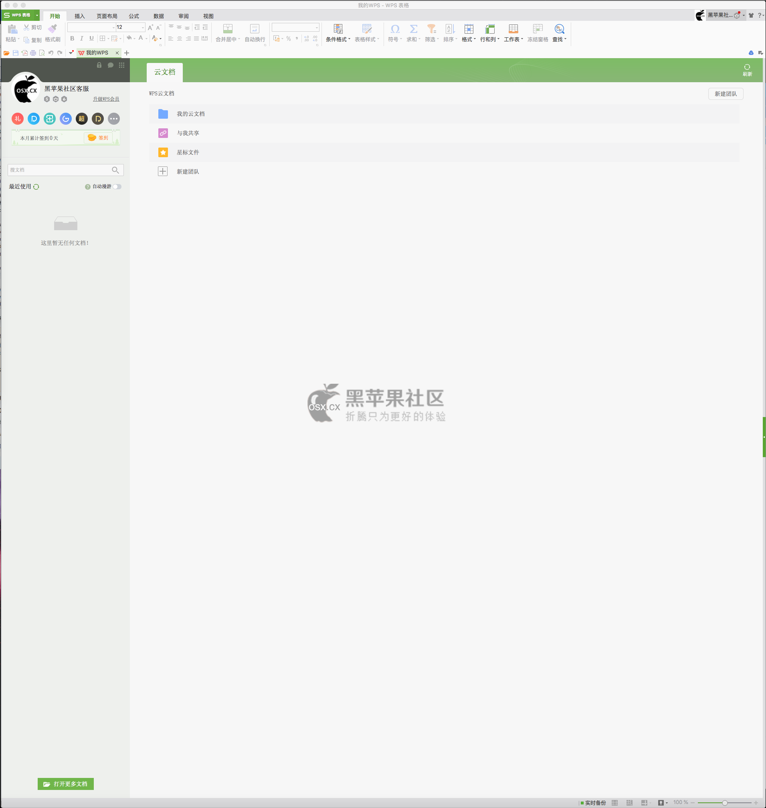Screen dimensions: 766x808
Task: Click the increase font size icon
Action: (x=151, y=27)
